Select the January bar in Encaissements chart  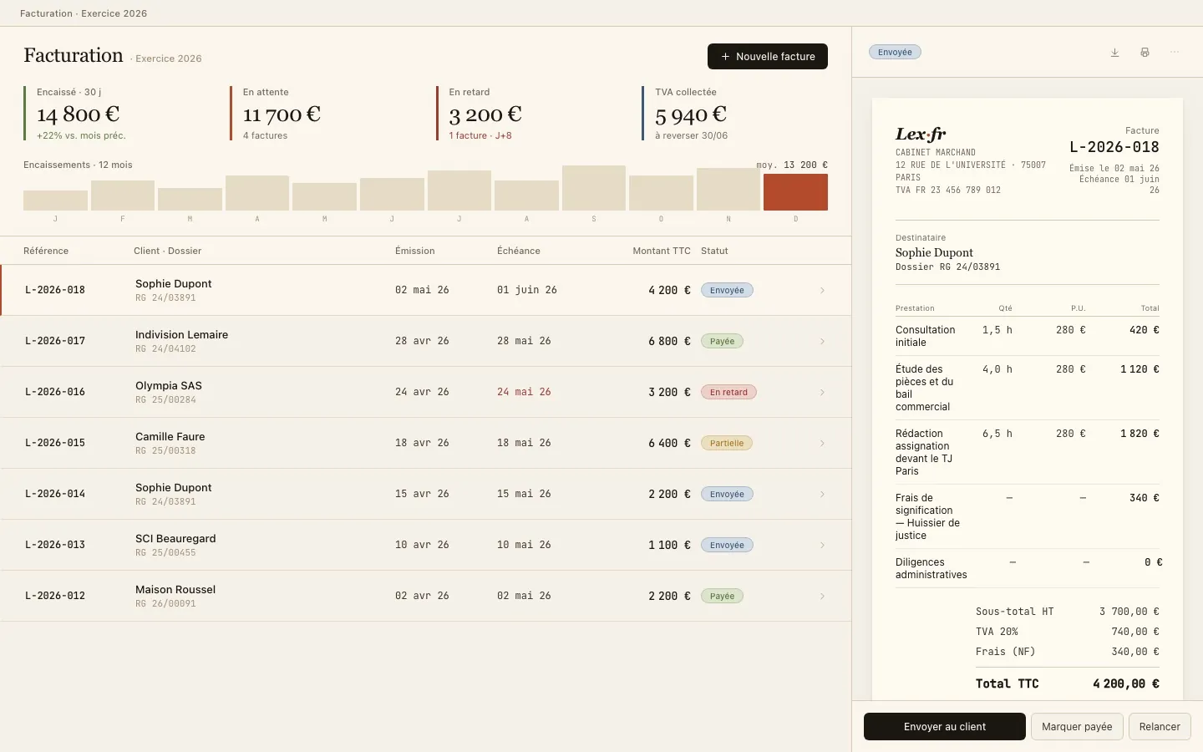(x=55, y=201)
